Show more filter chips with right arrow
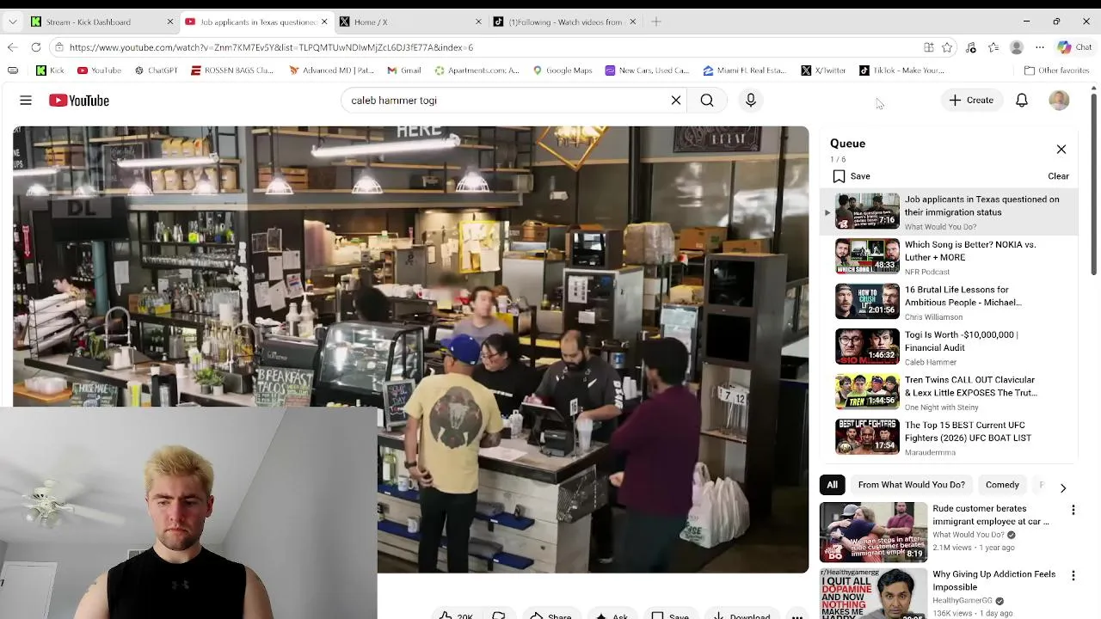 (1063, 487)
